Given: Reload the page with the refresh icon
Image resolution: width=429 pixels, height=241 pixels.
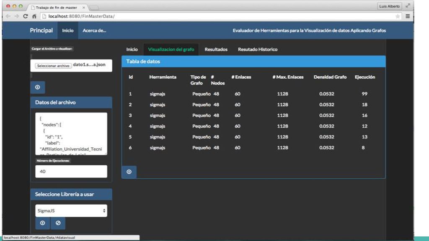Looking at the screenshot, I should pyautogui.click(x=26, y=16).
